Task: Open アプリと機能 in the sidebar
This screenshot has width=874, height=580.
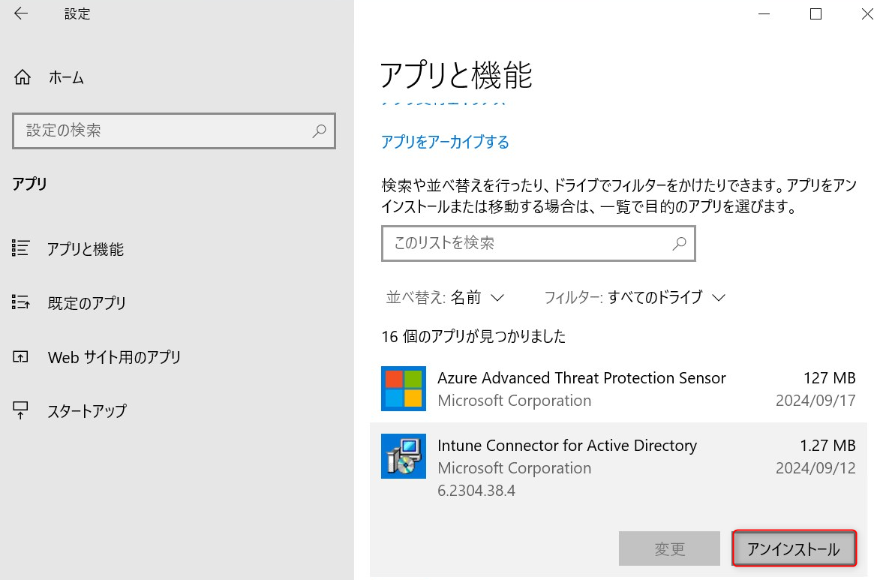Action: point(86,248)
